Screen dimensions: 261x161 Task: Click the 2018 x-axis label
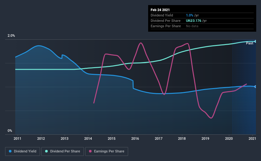tap(182, 138)
